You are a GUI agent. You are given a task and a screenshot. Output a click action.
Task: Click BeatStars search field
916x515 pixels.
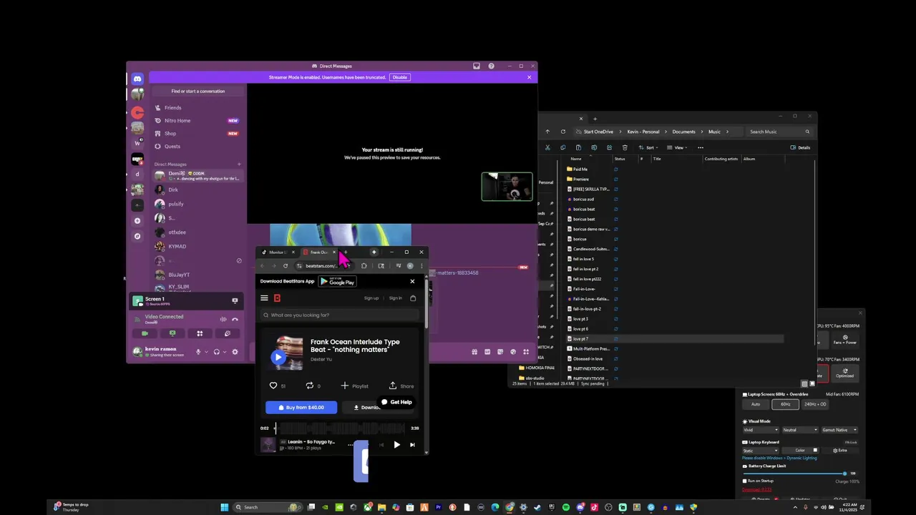[x=340, y=315]
